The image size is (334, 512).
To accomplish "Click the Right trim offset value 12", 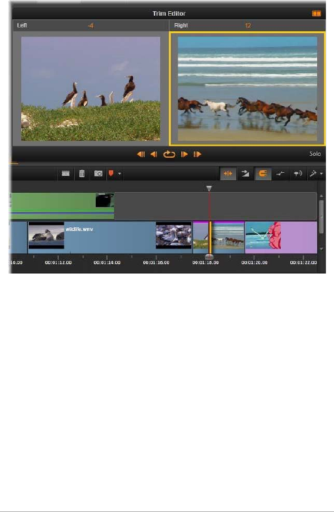I will coord(248,26).
